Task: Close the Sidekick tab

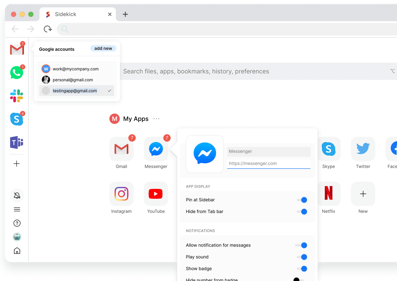Action: pos(110,14)
